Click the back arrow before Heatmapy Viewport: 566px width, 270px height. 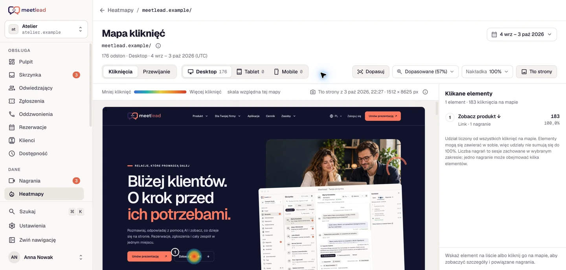coord(102,10)
